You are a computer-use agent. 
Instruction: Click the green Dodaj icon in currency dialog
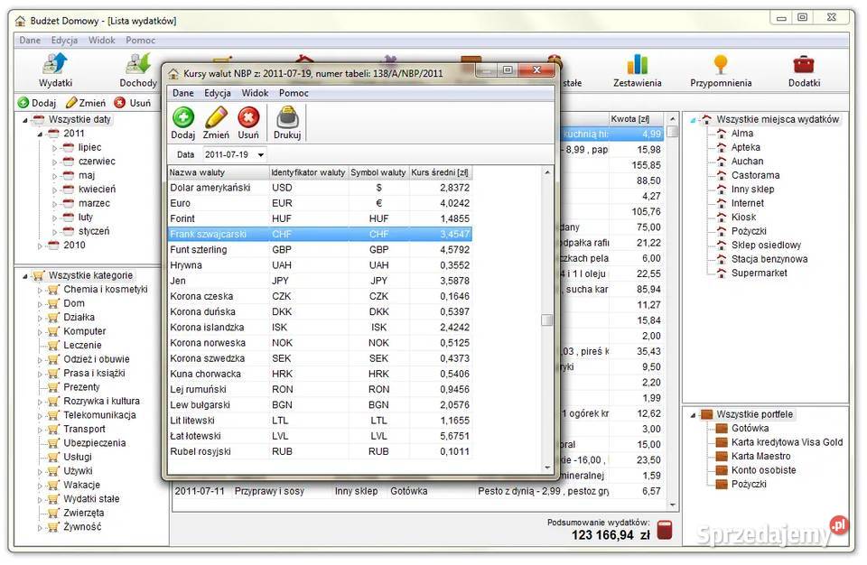coord(183,118)
